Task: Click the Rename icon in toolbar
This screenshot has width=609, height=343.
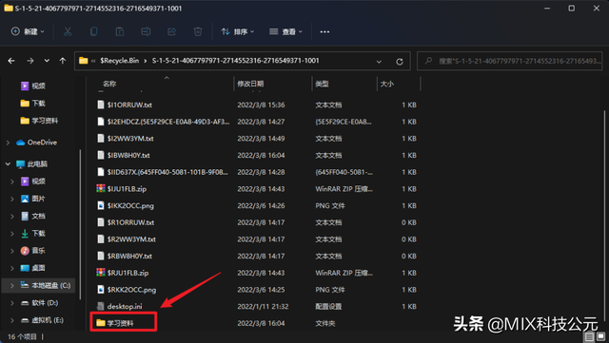Action: coord(146,31)
